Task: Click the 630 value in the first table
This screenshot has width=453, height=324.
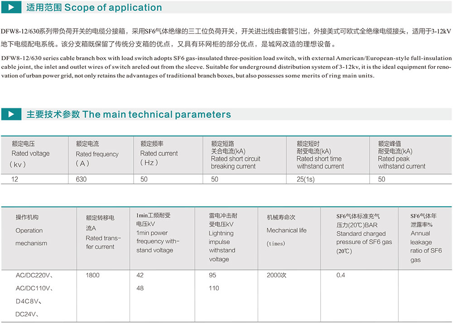Action: pos(81,179)
